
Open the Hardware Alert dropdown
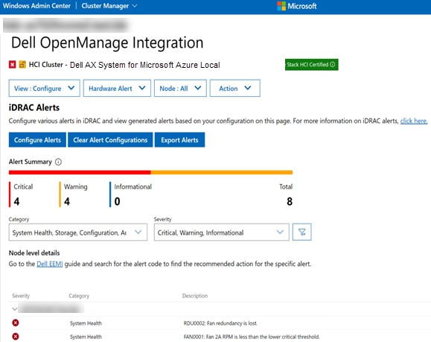point(117,89)
